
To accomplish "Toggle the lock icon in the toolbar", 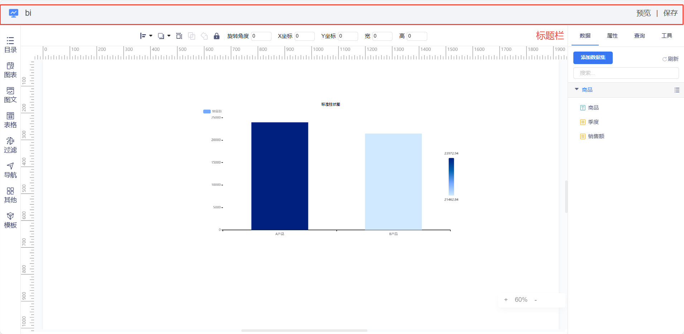I will click(216, 36).
